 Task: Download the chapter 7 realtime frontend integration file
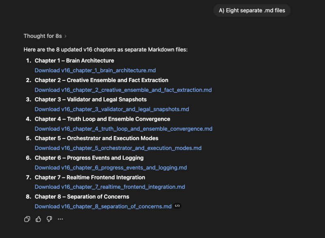(x=110, y=187)
